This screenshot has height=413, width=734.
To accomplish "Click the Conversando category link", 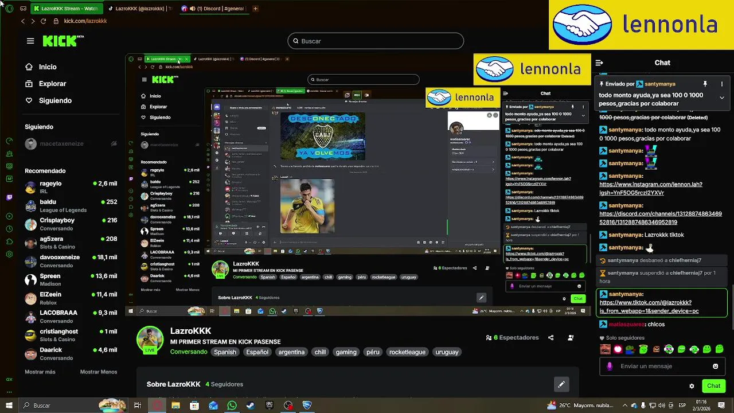I will (189, 352).
